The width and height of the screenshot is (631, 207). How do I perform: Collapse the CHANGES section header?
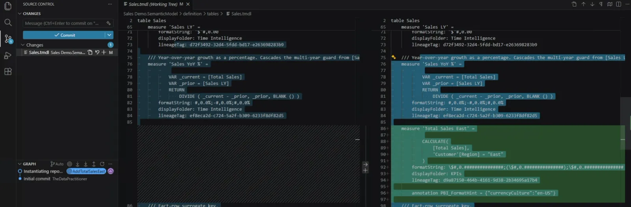pos(32,13)
